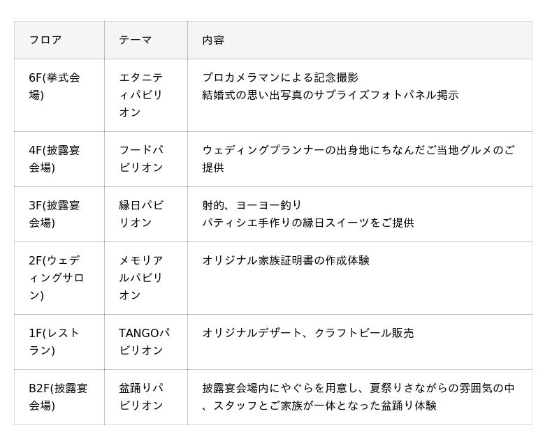Click the メモリアルパビリオン theme cell
Screen dimensions: 559x446
click(141, 278)
